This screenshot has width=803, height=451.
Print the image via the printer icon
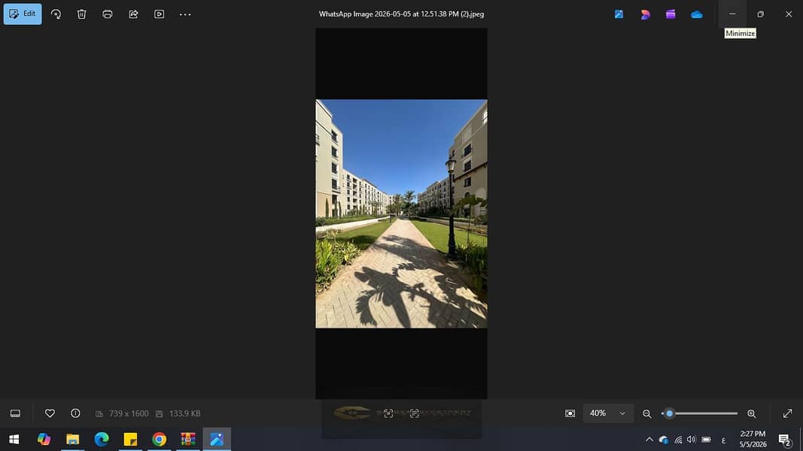[108, 14]
